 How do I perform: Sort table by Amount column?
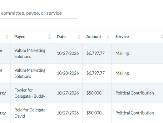(108, 37)
